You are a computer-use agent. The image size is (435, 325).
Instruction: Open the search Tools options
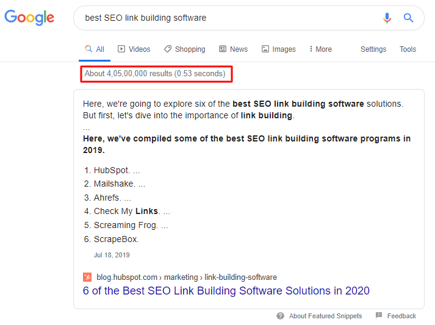408,49
